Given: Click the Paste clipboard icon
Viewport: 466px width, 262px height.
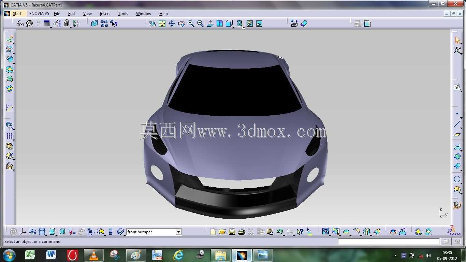Looking at the screenshot, I should [270, 232].
